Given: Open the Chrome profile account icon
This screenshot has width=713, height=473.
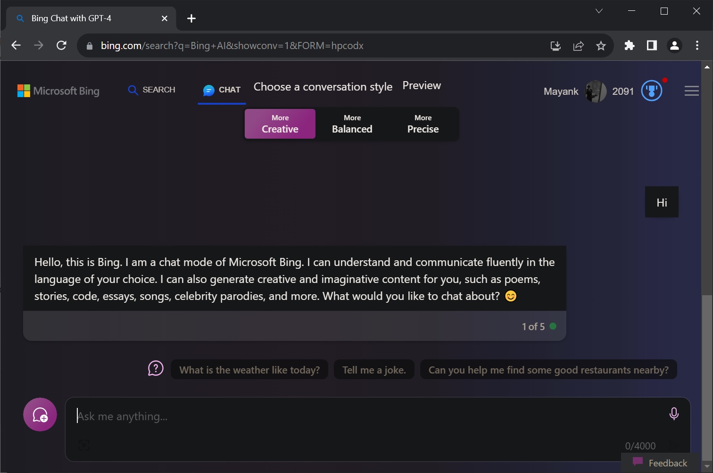Looking at the screenshot, I should pyautogui.click(x=674, y=45).
